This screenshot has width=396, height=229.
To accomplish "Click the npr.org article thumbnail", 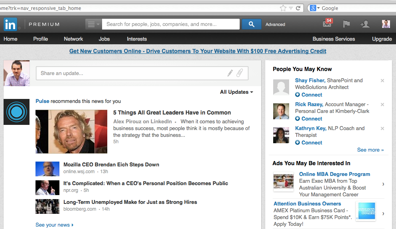I will click(x=47, y=188).
